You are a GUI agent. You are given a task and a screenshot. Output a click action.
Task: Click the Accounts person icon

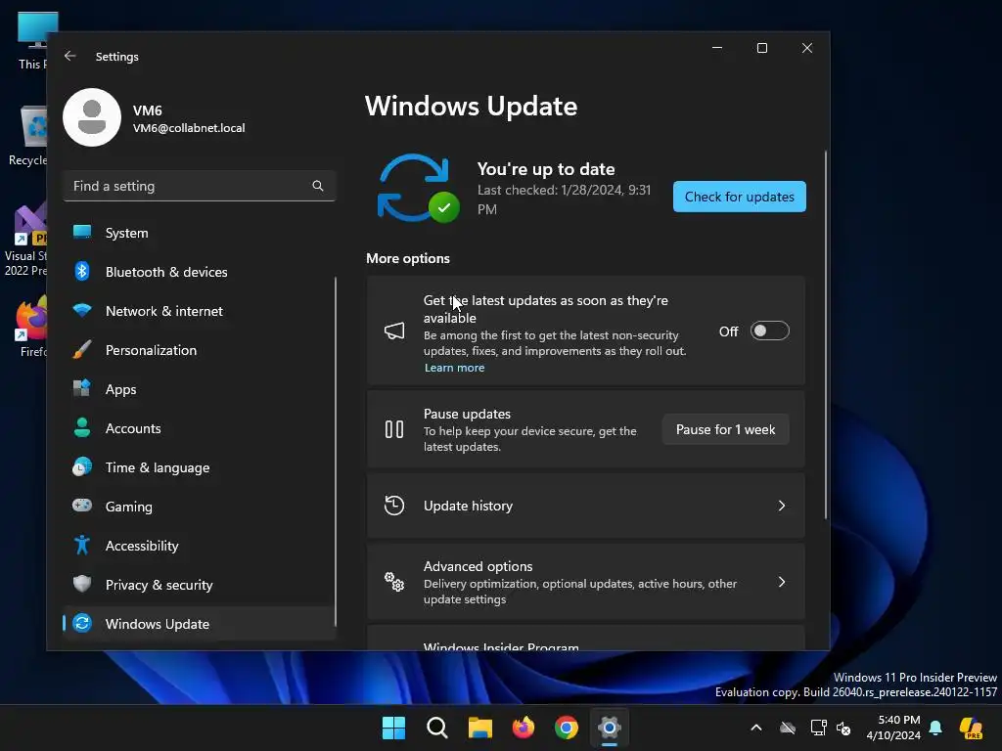pyautogui.click(x=82, y=427)
